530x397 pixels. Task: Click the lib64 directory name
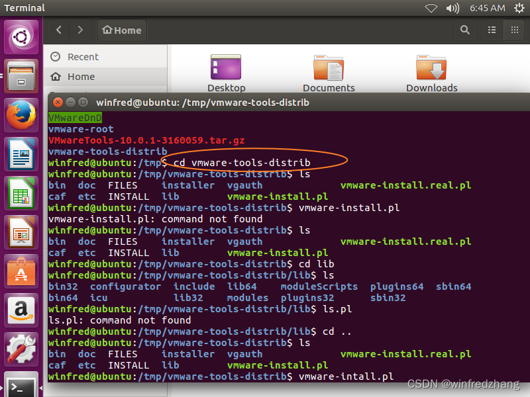[242, 287]
